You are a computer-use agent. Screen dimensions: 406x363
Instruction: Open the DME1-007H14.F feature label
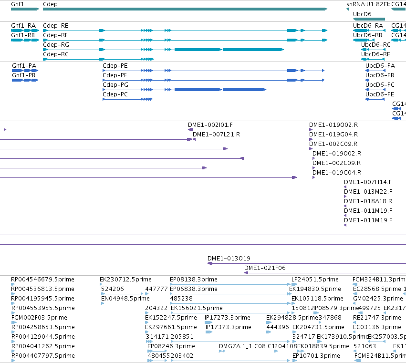point(368,182)
